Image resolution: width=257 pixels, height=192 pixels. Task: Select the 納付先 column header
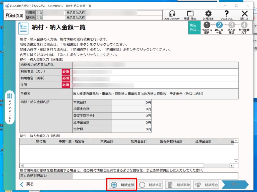click(41, 141)
